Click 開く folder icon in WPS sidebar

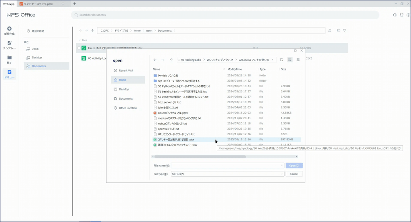coord(10,58)
